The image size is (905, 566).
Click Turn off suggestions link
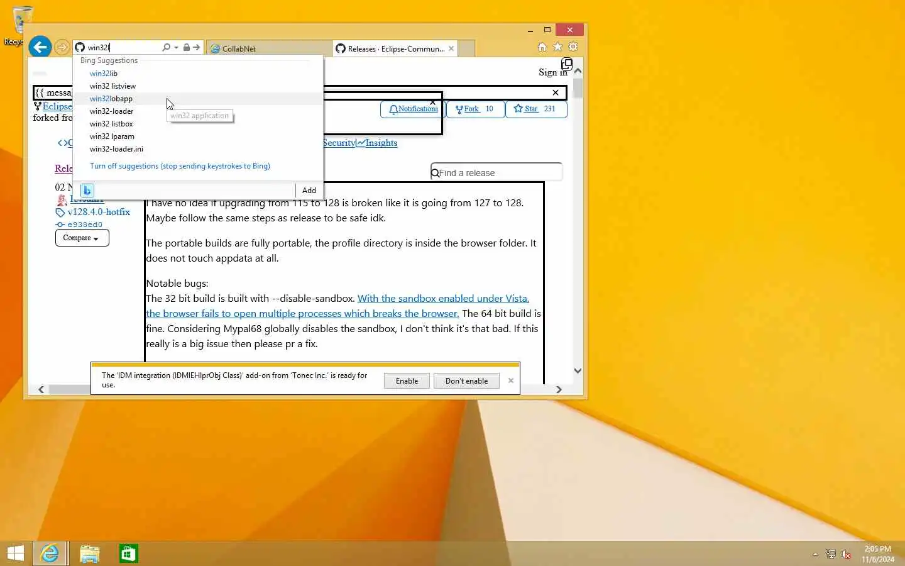[180, 166]
